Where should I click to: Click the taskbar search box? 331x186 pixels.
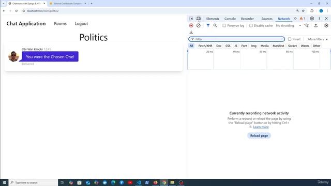pos(33,182)
